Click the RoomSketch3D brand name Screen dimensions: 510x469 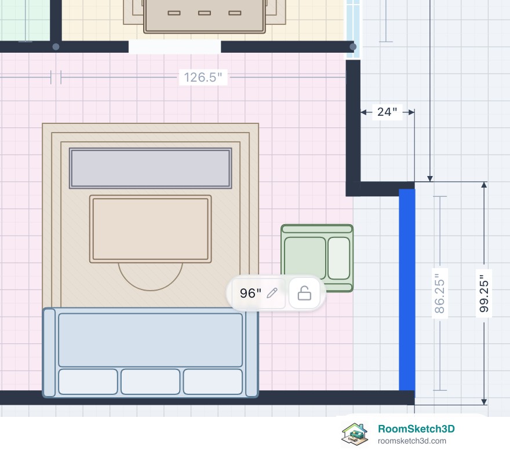coord(416,428)
